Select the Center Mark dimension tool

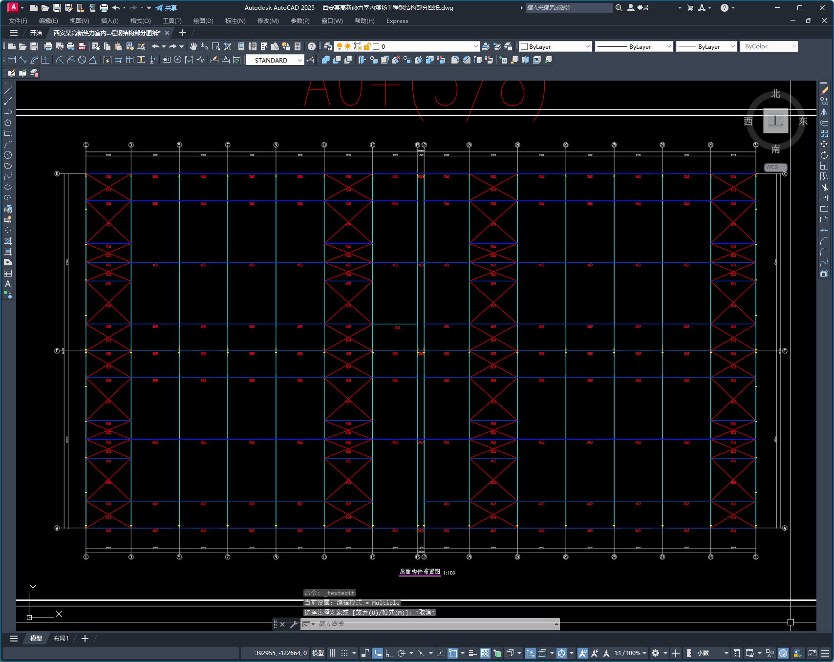tap(178, 60)
